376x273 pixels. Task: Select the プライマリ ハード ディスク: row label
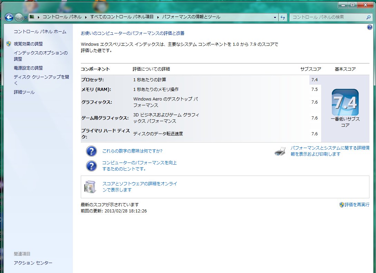point(106,134)
